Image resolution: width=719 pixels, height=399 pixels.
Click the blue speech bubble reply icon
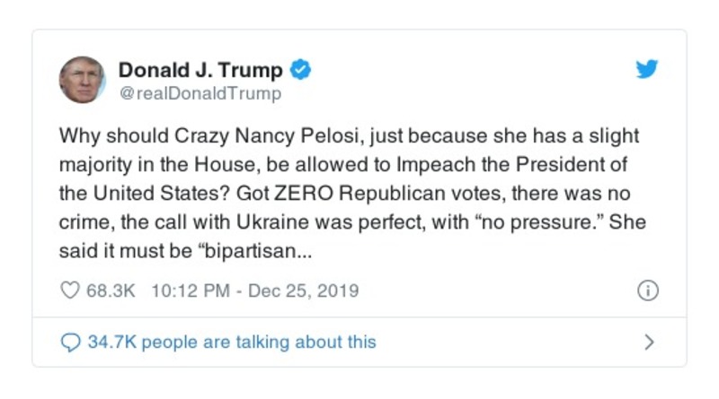(69, 342)
